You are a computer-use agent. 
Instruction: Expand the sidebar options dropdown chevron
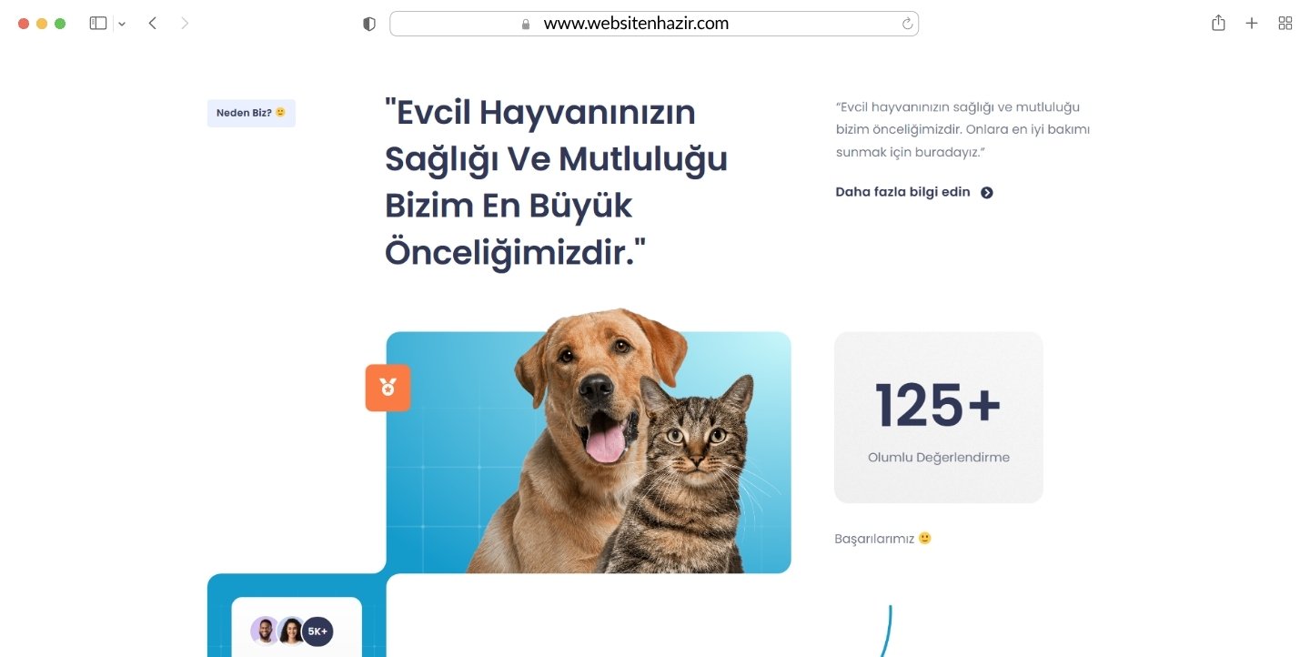click(x=122, y=25)
